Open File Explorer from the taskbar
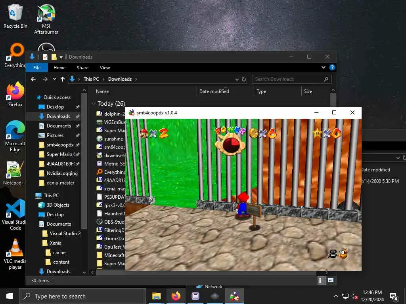This screenshot has height=304, width=406. click(156, 296)
